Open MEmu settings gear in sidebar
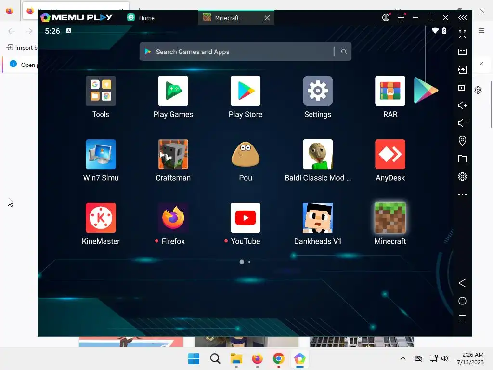 pos(462,176)
